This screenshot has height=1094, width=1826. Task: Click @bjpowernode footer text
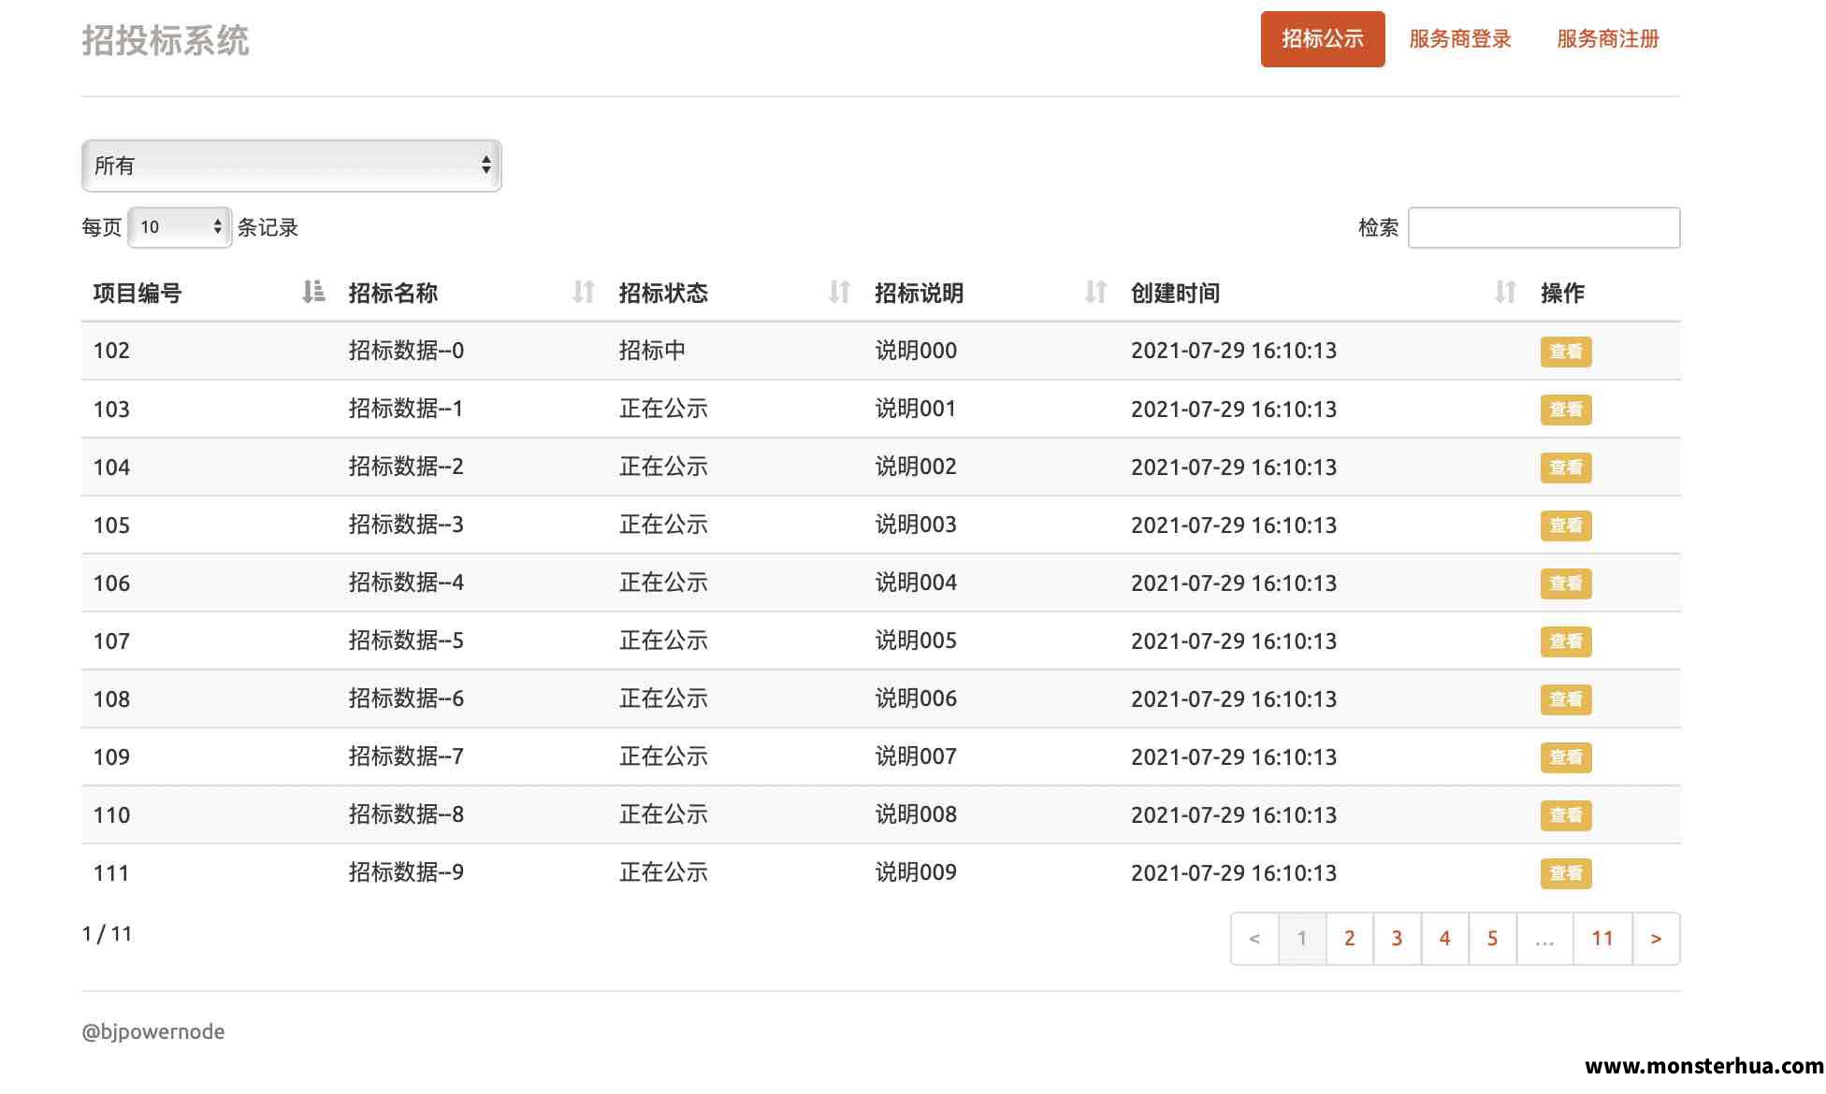coord(153,1031)
